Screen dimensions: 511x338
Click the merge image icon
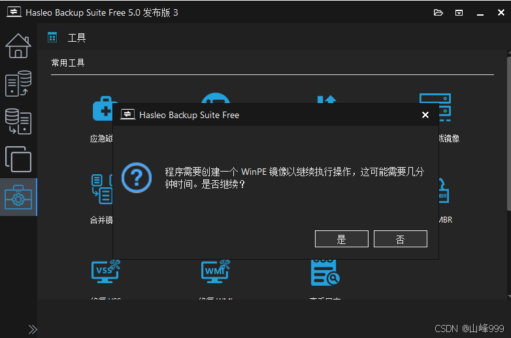tap(102, 189)
